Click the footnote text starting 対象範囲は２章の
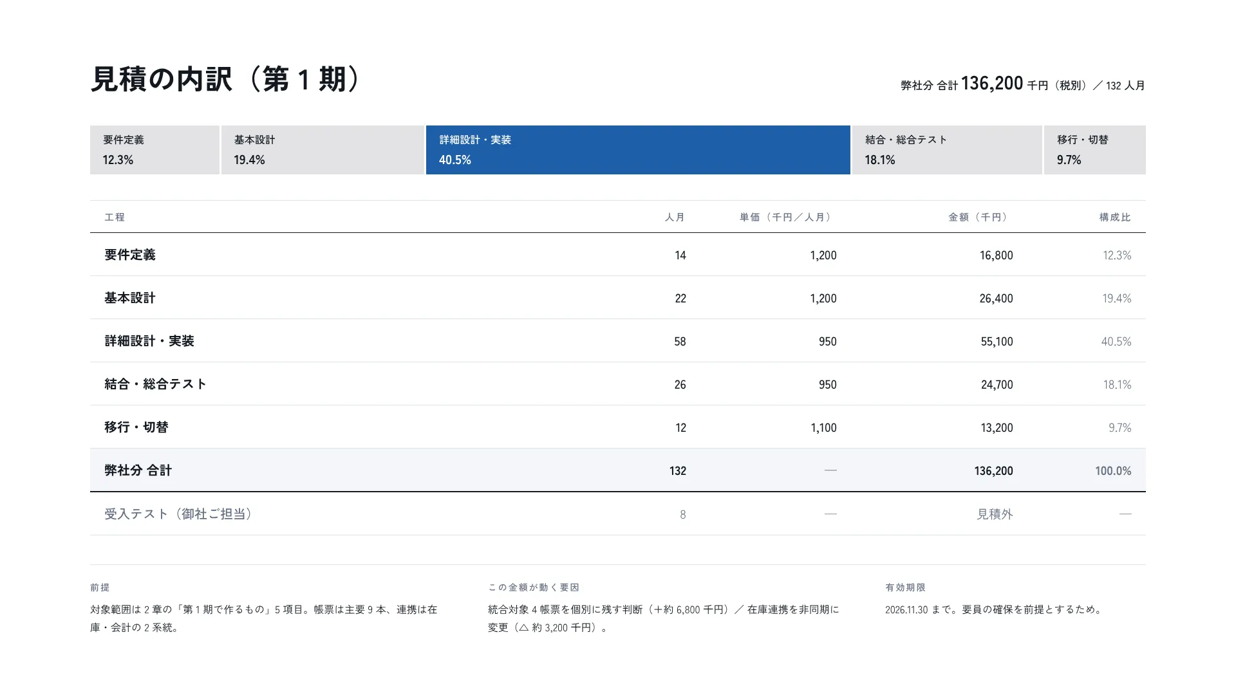Viewport: 1236px width, 695px height. coord(264,618)
